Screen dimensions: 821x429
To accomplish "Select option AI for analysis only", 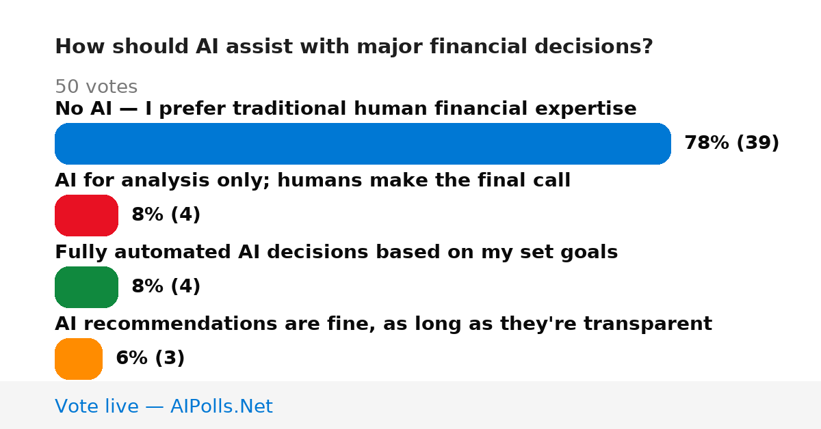I will click(313, 180).
